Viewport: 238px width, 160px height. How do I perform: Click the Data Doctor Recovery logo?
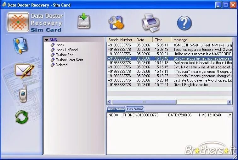pyautogui.click(x=18, y=22)
